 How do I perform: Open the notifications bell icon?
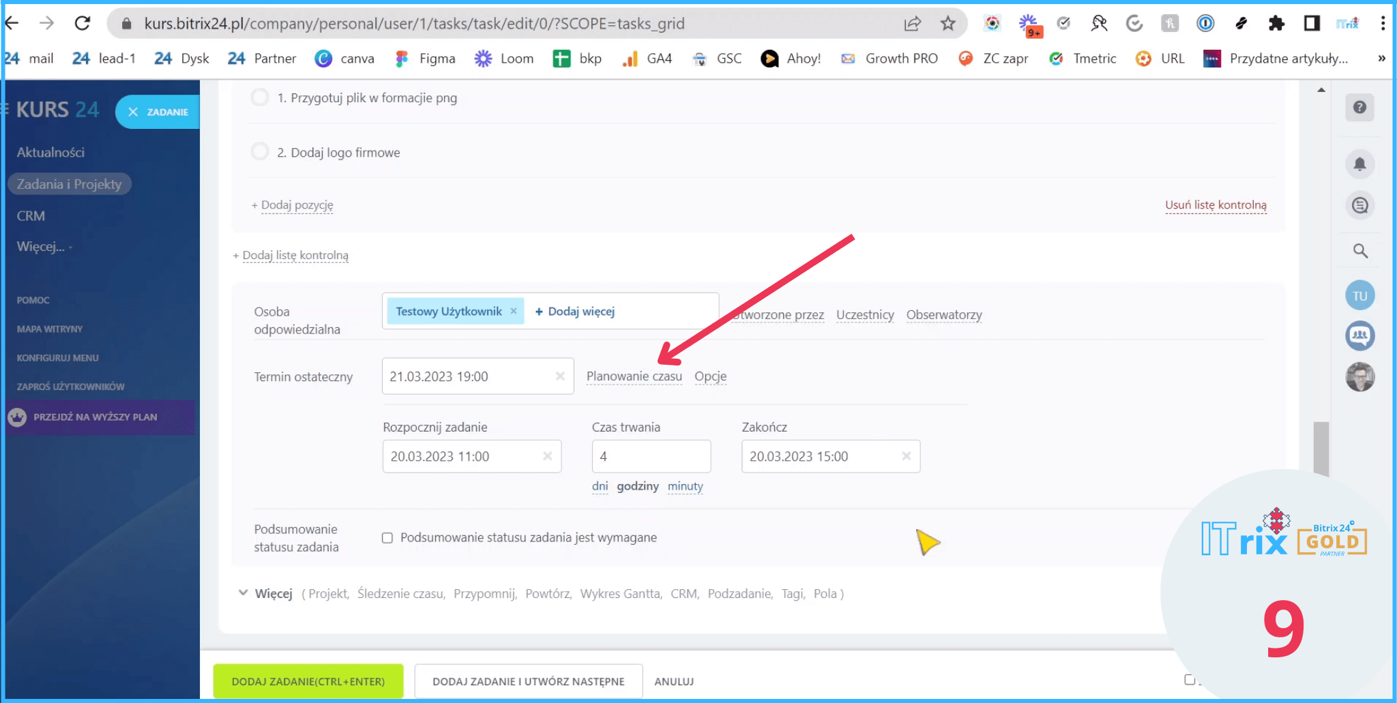[1359, 164]
